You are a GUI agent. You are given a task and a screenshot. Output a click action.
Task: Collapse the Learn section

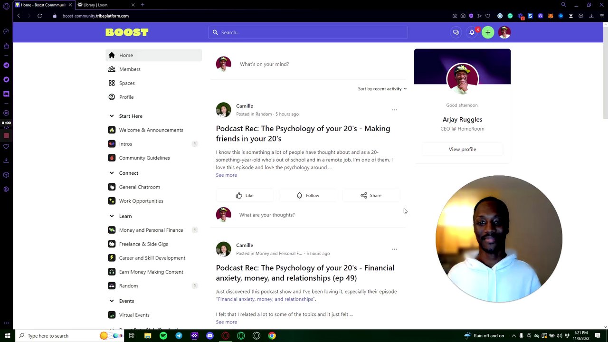pyautogui.click(x=112, y=216)
